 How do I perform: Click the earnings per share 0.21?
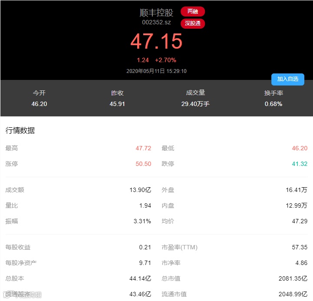[x=145, y=247]
